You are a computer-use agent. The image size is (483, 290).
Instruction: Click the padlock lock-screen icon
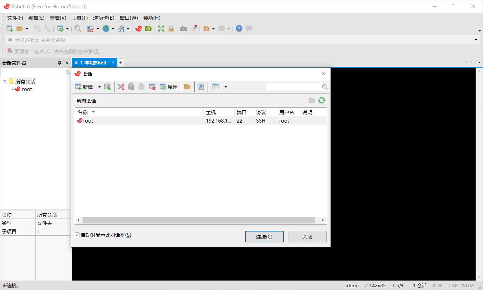[x=171, y=29]
